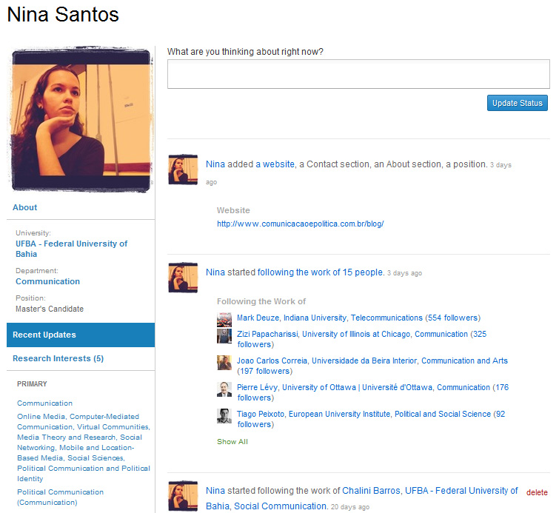Click Pierre Lévy's small profile thumbnail
This screenshot has width=559, height=513.
[x=224, y=389]
